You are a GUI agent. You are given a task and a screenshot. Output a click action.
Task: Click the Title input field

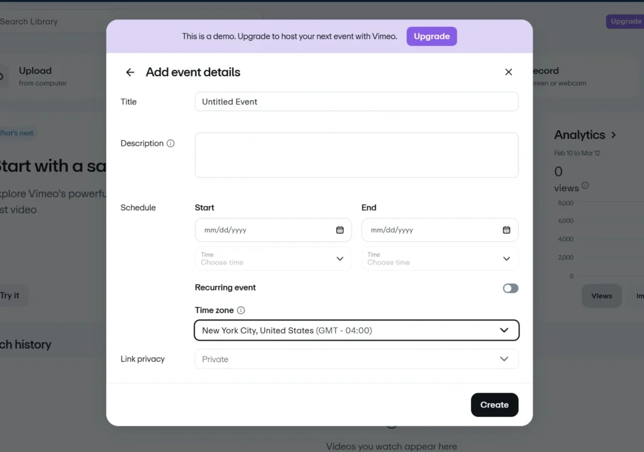pyautogui.click(x=357, y=101)
